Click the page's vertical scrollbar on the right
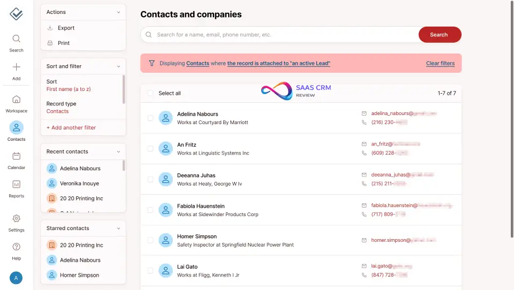Image resolution: width=514 pixels, height=290 pixels. [512, 118]
